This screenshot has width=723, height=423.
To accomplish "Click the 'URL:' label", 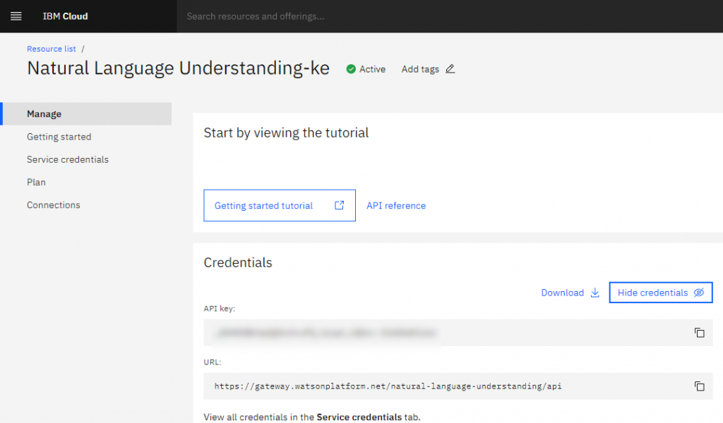I will [x=212, y=362].
